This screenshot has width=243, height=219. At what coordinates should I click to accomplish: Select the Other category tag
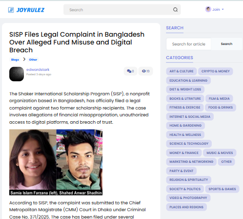[x=226, y=162]
